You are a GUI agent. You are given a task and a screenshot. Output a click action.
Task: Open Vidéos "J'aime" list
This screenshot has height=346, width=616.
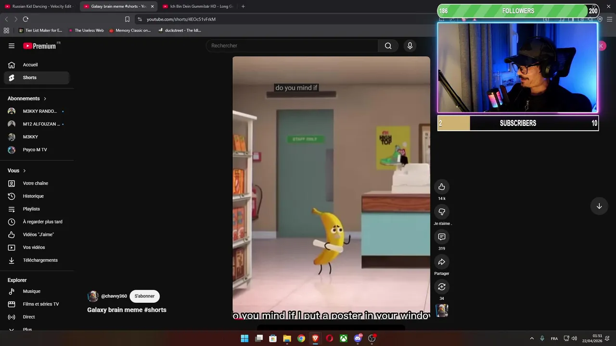37,235
